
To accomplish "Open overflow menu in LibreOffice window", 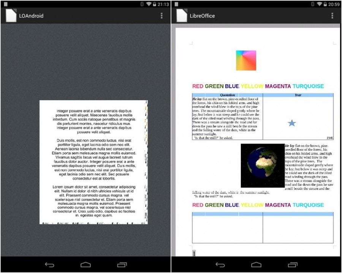I will tap(332, 16).
